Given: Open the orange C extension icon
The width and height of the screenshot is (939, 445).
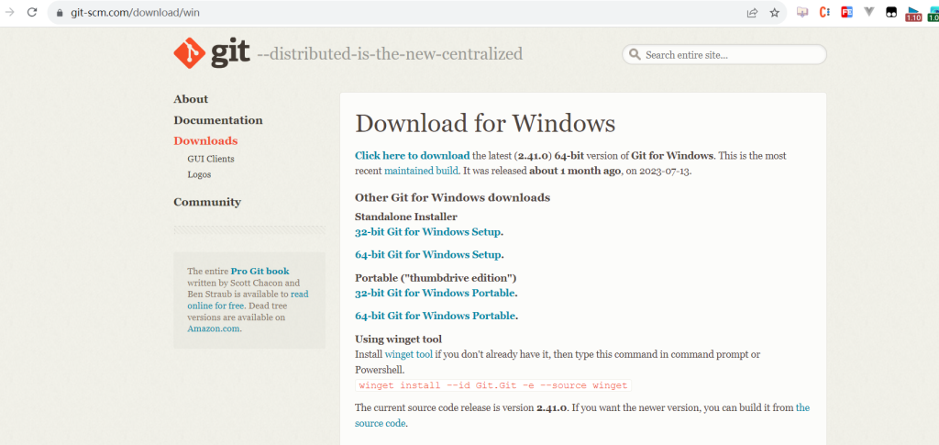Looking at the screenshot, I should coord(824,12).
